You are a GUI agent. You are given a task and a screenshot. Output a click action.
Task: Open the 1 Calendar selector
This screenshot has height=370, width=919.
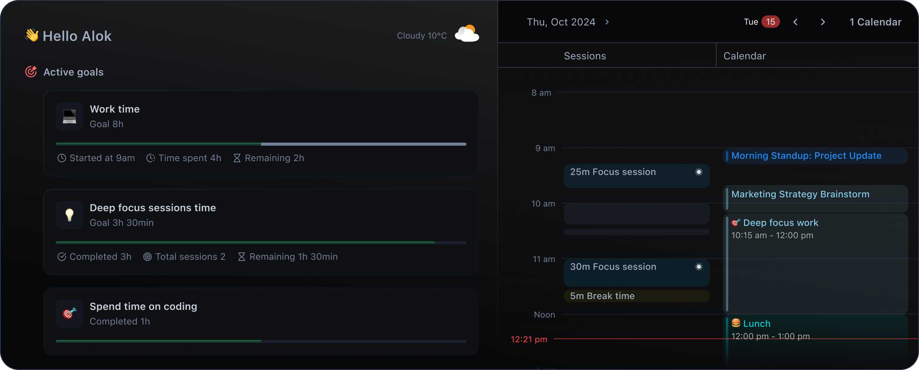875,22
